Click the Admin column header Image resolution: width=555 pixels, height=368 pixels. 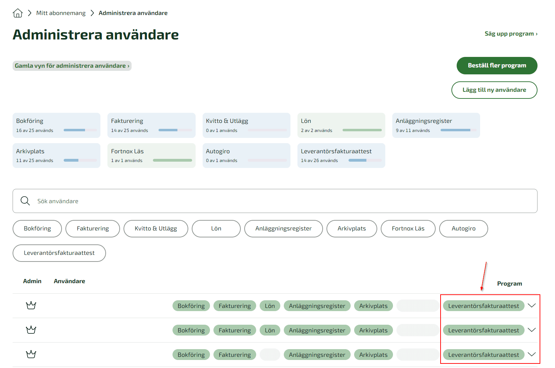32,281
